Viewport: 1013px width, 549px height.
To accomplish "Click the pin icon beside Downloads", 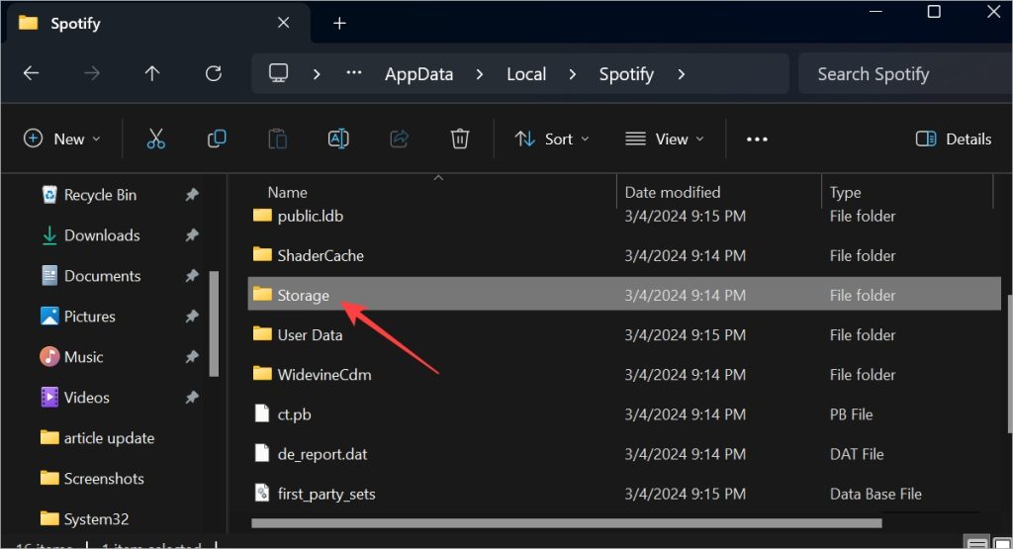I will coord(192,235).
